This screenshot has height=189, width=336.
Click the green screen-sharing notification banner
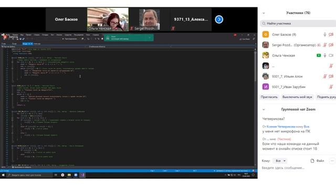pos(129,38)
